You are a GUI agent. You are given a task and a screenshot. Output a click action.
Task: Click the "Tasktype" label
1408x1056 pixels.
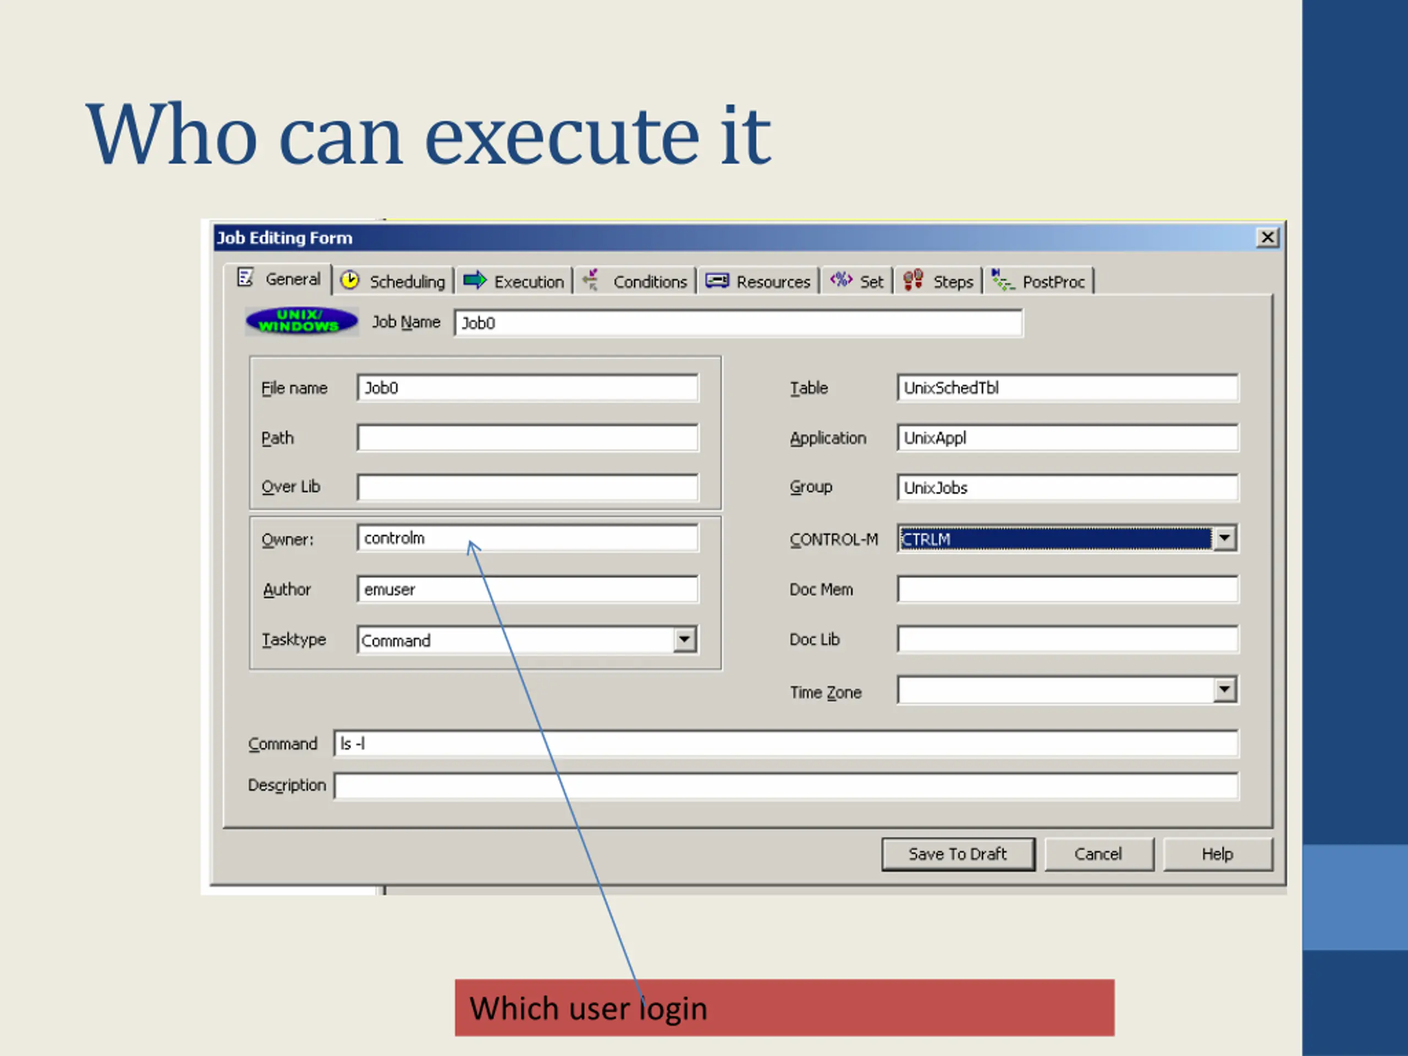point(294,639)
